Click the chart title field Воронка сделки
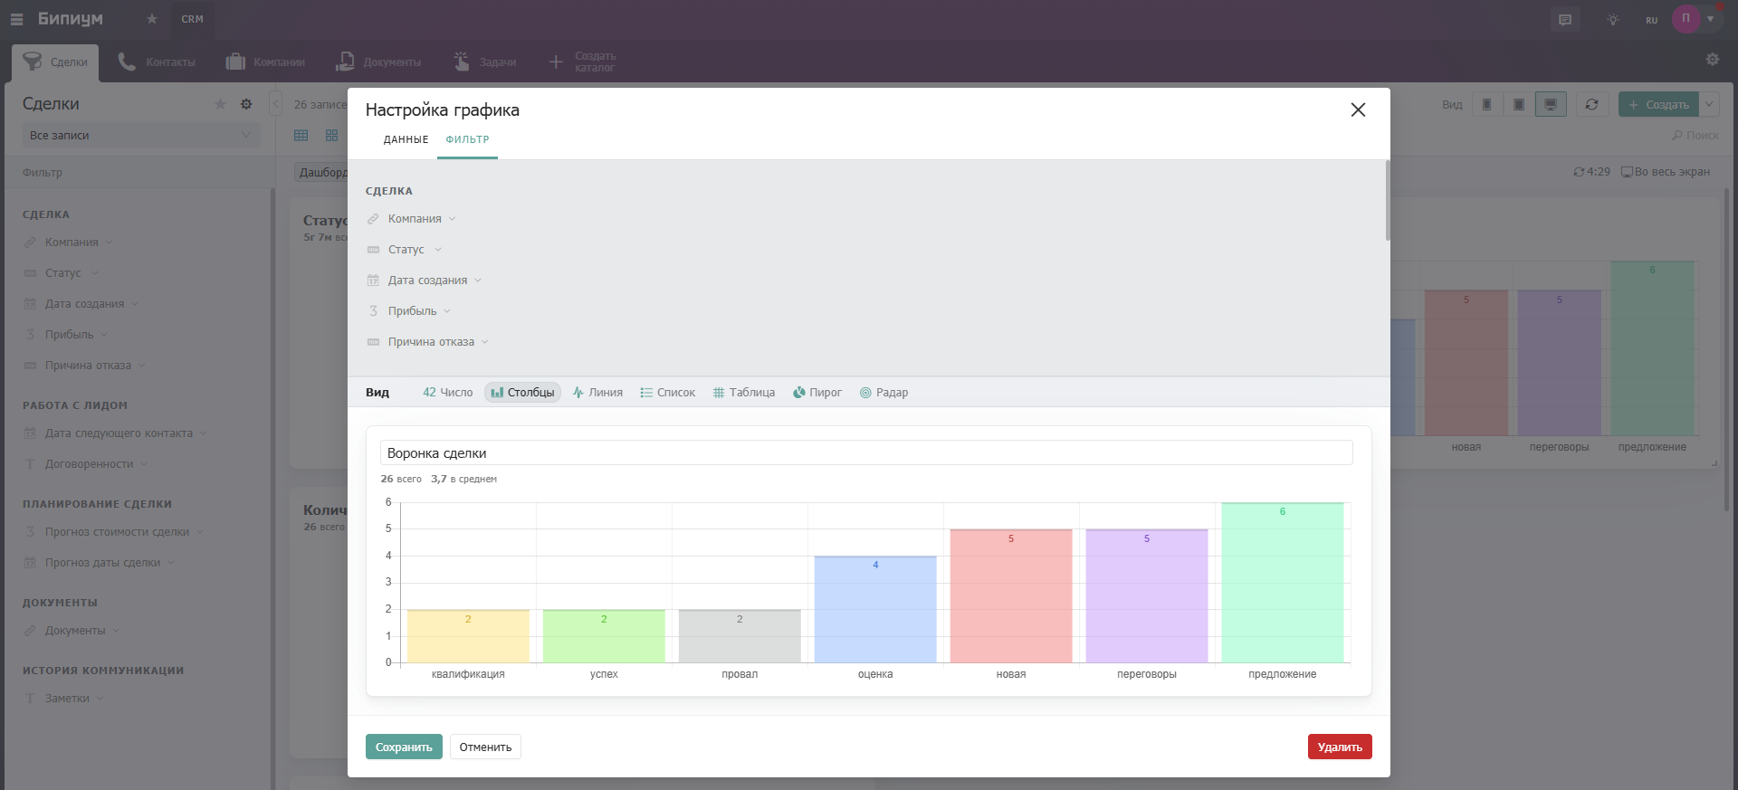Viewport: 1738px width, 790px height. pos(865,453)
